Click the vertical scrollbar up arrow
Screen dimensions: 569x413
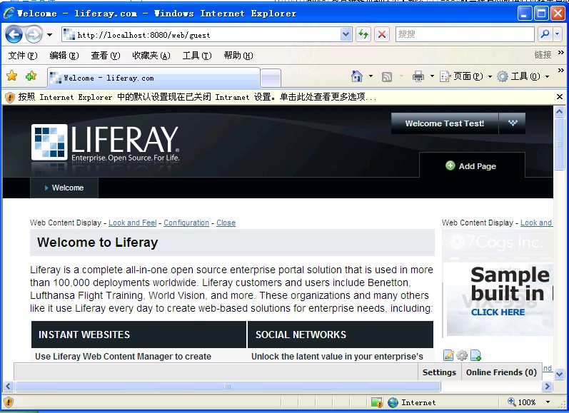[x=559, y=112]
